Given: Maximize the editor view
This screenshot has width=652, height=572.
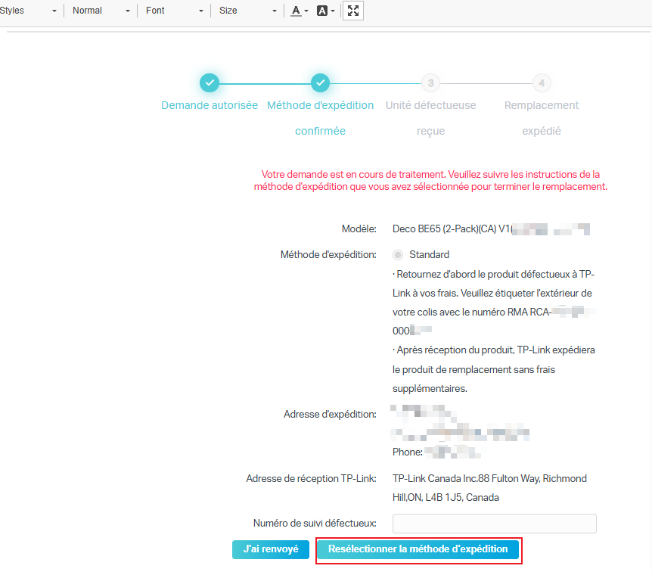Looking at the screenshot, I should point(352,10).
